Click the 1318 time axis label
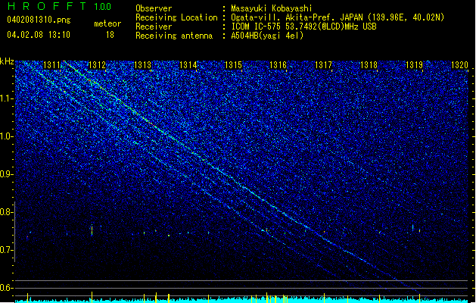Viewport: 476px width, 303px height. pos(369,65)
